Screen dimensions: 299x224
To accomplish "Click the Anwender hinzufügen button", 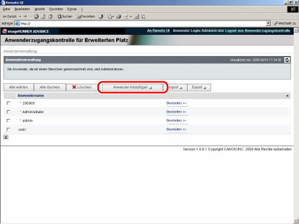I will coord(133,87).
